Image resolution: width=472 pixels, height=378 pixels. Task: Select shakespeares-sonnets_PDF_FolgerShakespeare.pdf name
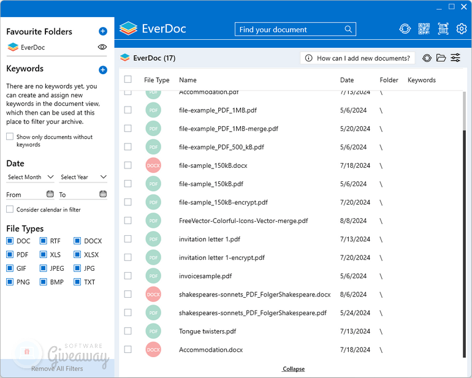click(253, 313)
